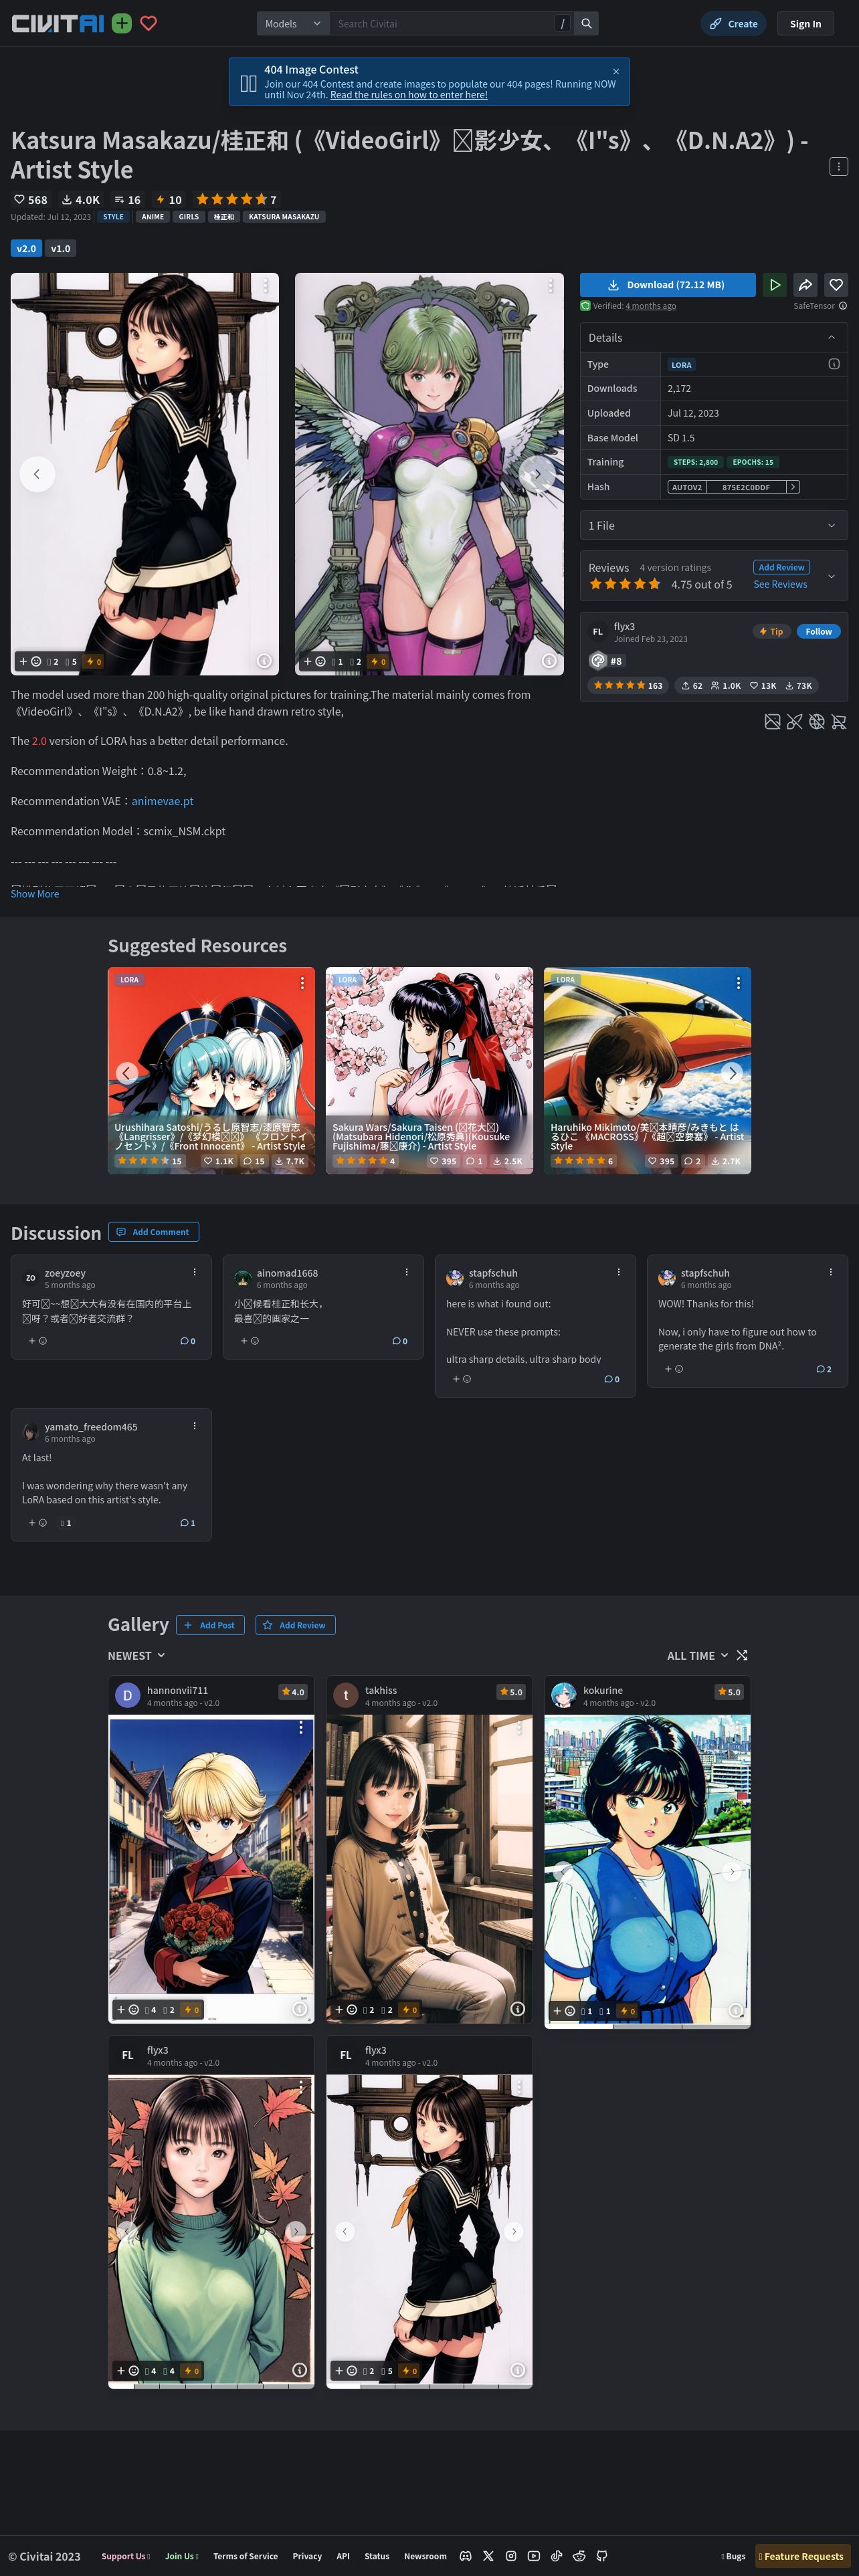The width and height of the screenshot is (859, 2576).
Task: Collapse the Details panel
Action: pyautogui.click(x=831, y=338)
